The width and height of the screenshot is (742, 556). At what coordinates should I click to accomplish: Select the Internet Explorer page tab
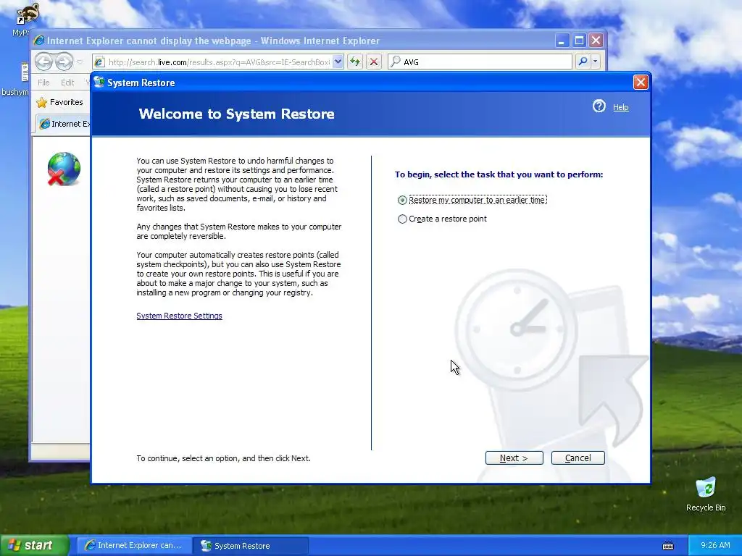point(64,124)
